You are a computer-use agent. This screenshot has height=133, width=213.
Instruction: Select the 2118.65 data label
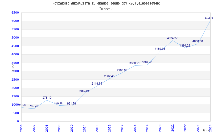[97, 84]
